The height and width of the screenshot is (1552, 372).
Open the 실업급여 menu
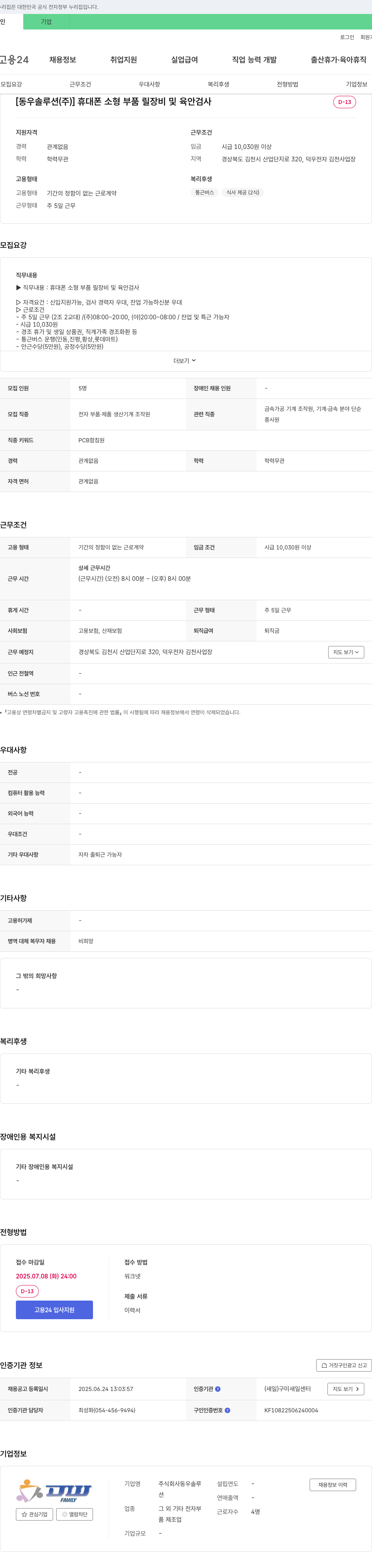click(x=184, y=60)
